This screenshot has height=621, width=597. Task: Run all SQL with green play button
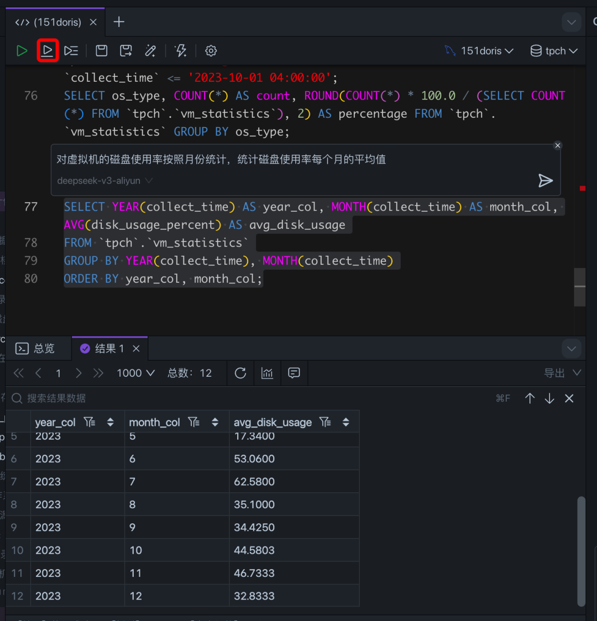pyautogui.click(x=22, y=51)
